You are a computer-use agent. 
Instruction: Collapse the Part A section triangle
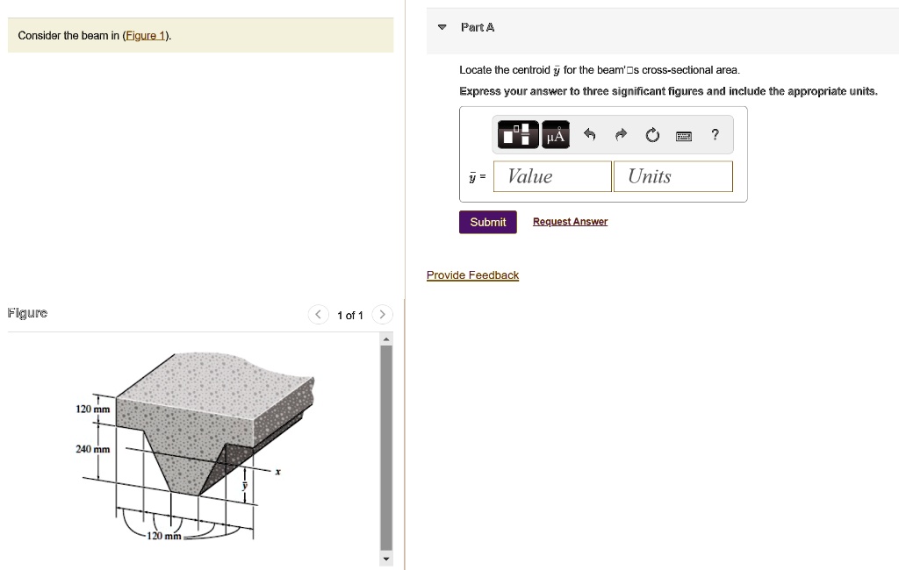[x=442, y=27]
